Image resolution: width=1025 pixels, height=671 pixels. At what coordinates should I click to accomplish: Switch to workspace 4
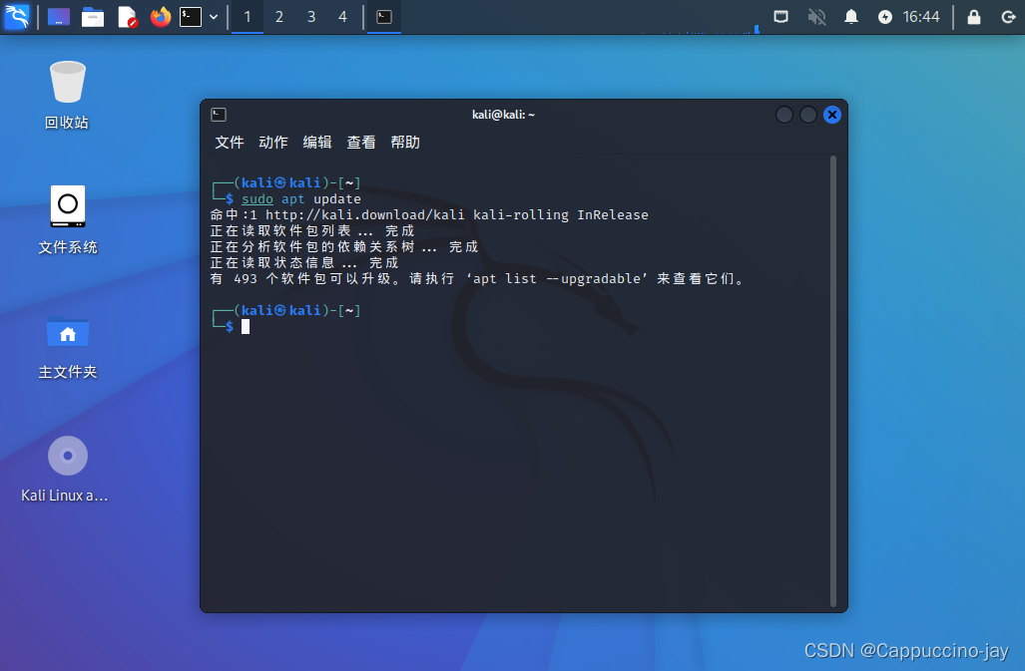point(342,17)
